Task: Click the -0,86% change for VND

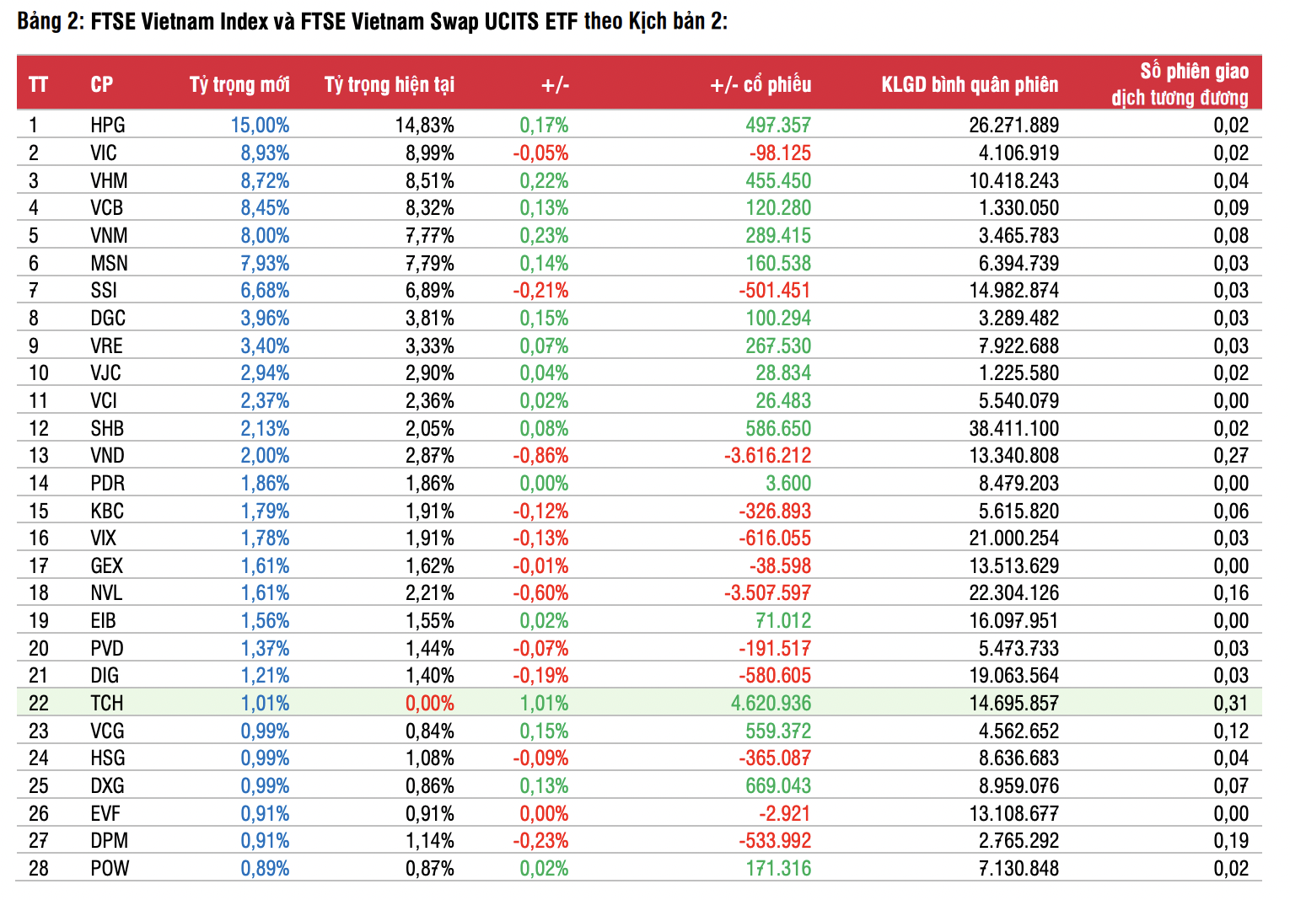Action: point(540,455)
